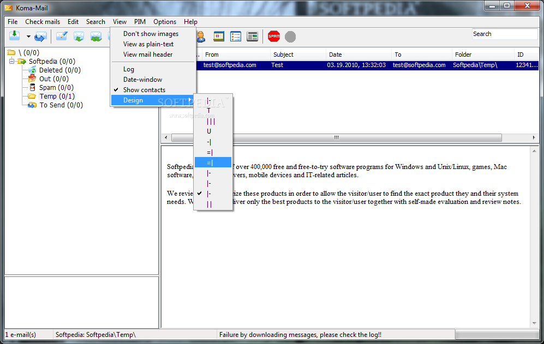Click the root backslash folder icon

coord(11,52)
